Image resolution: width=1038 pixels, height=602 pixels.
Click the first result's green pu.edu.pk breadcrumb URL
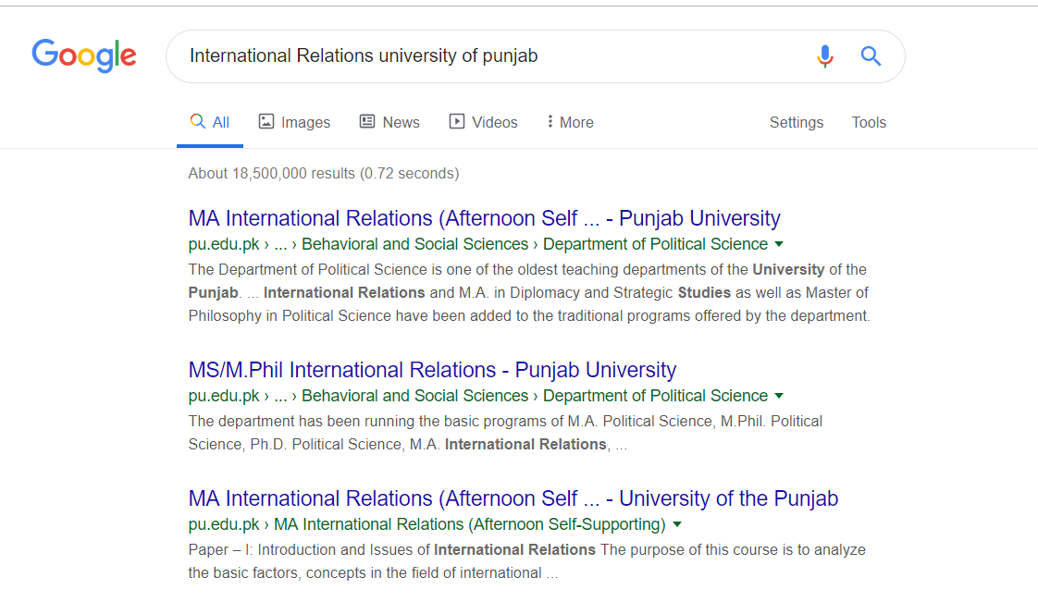[x=478, y=244]
